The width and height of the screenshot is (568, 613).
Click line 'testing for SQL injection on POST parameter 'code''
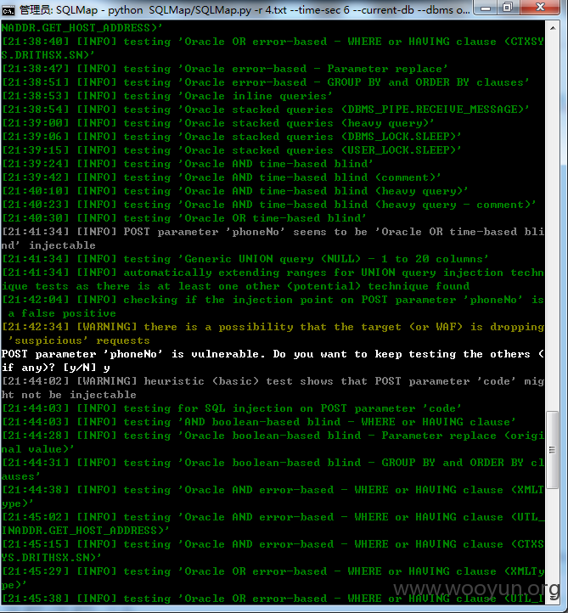(x=232, y=408)
